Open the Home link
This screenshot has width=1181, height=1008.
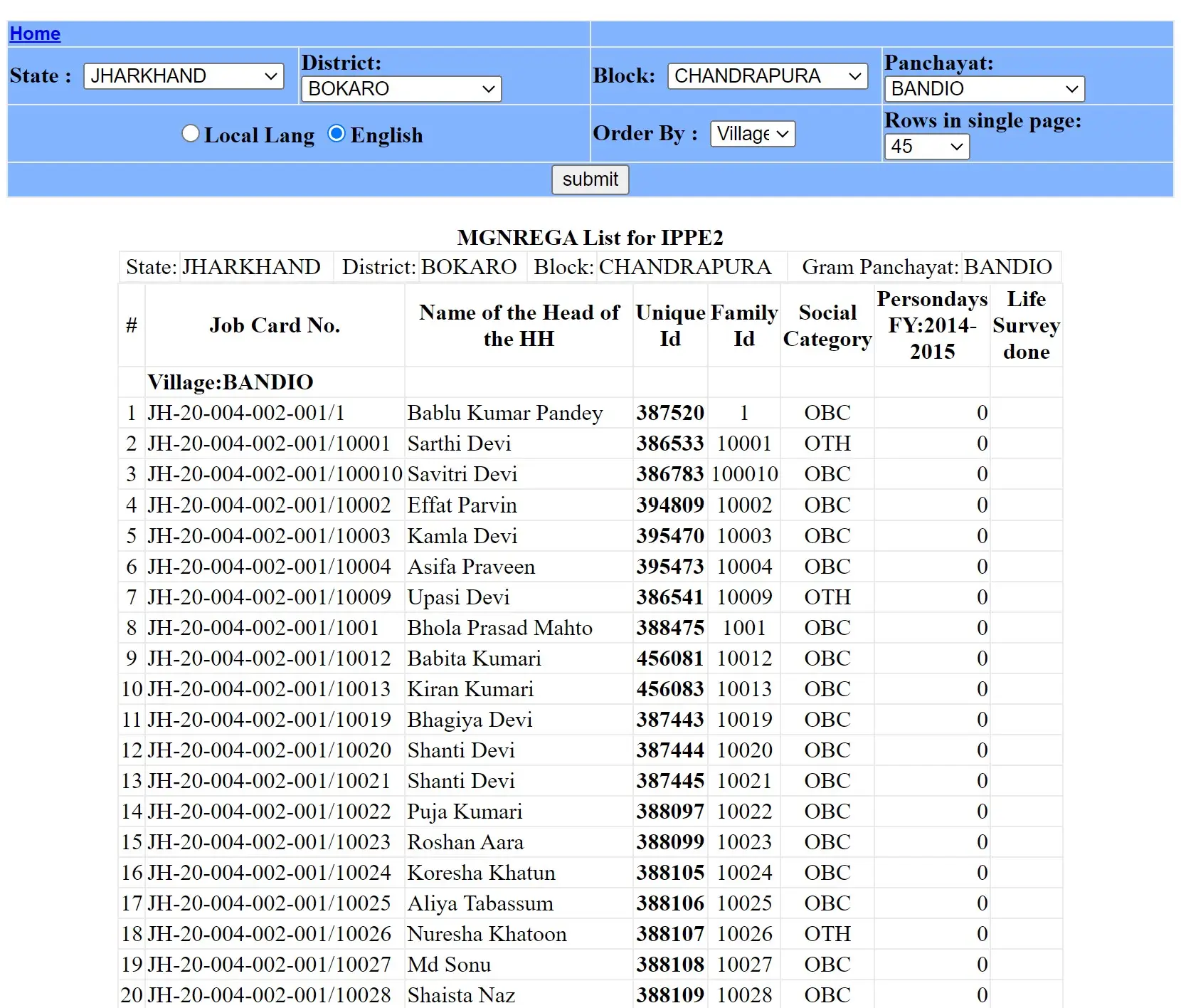click(35, 33)
